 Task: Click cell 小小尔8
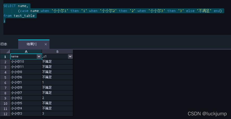[26, 72]
